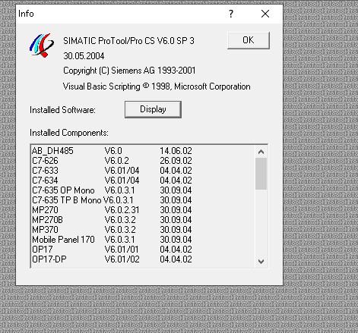The image size is (358, 333).
Task: Click the Copyright Siemens AG text
Action: [x=129, y=71]
